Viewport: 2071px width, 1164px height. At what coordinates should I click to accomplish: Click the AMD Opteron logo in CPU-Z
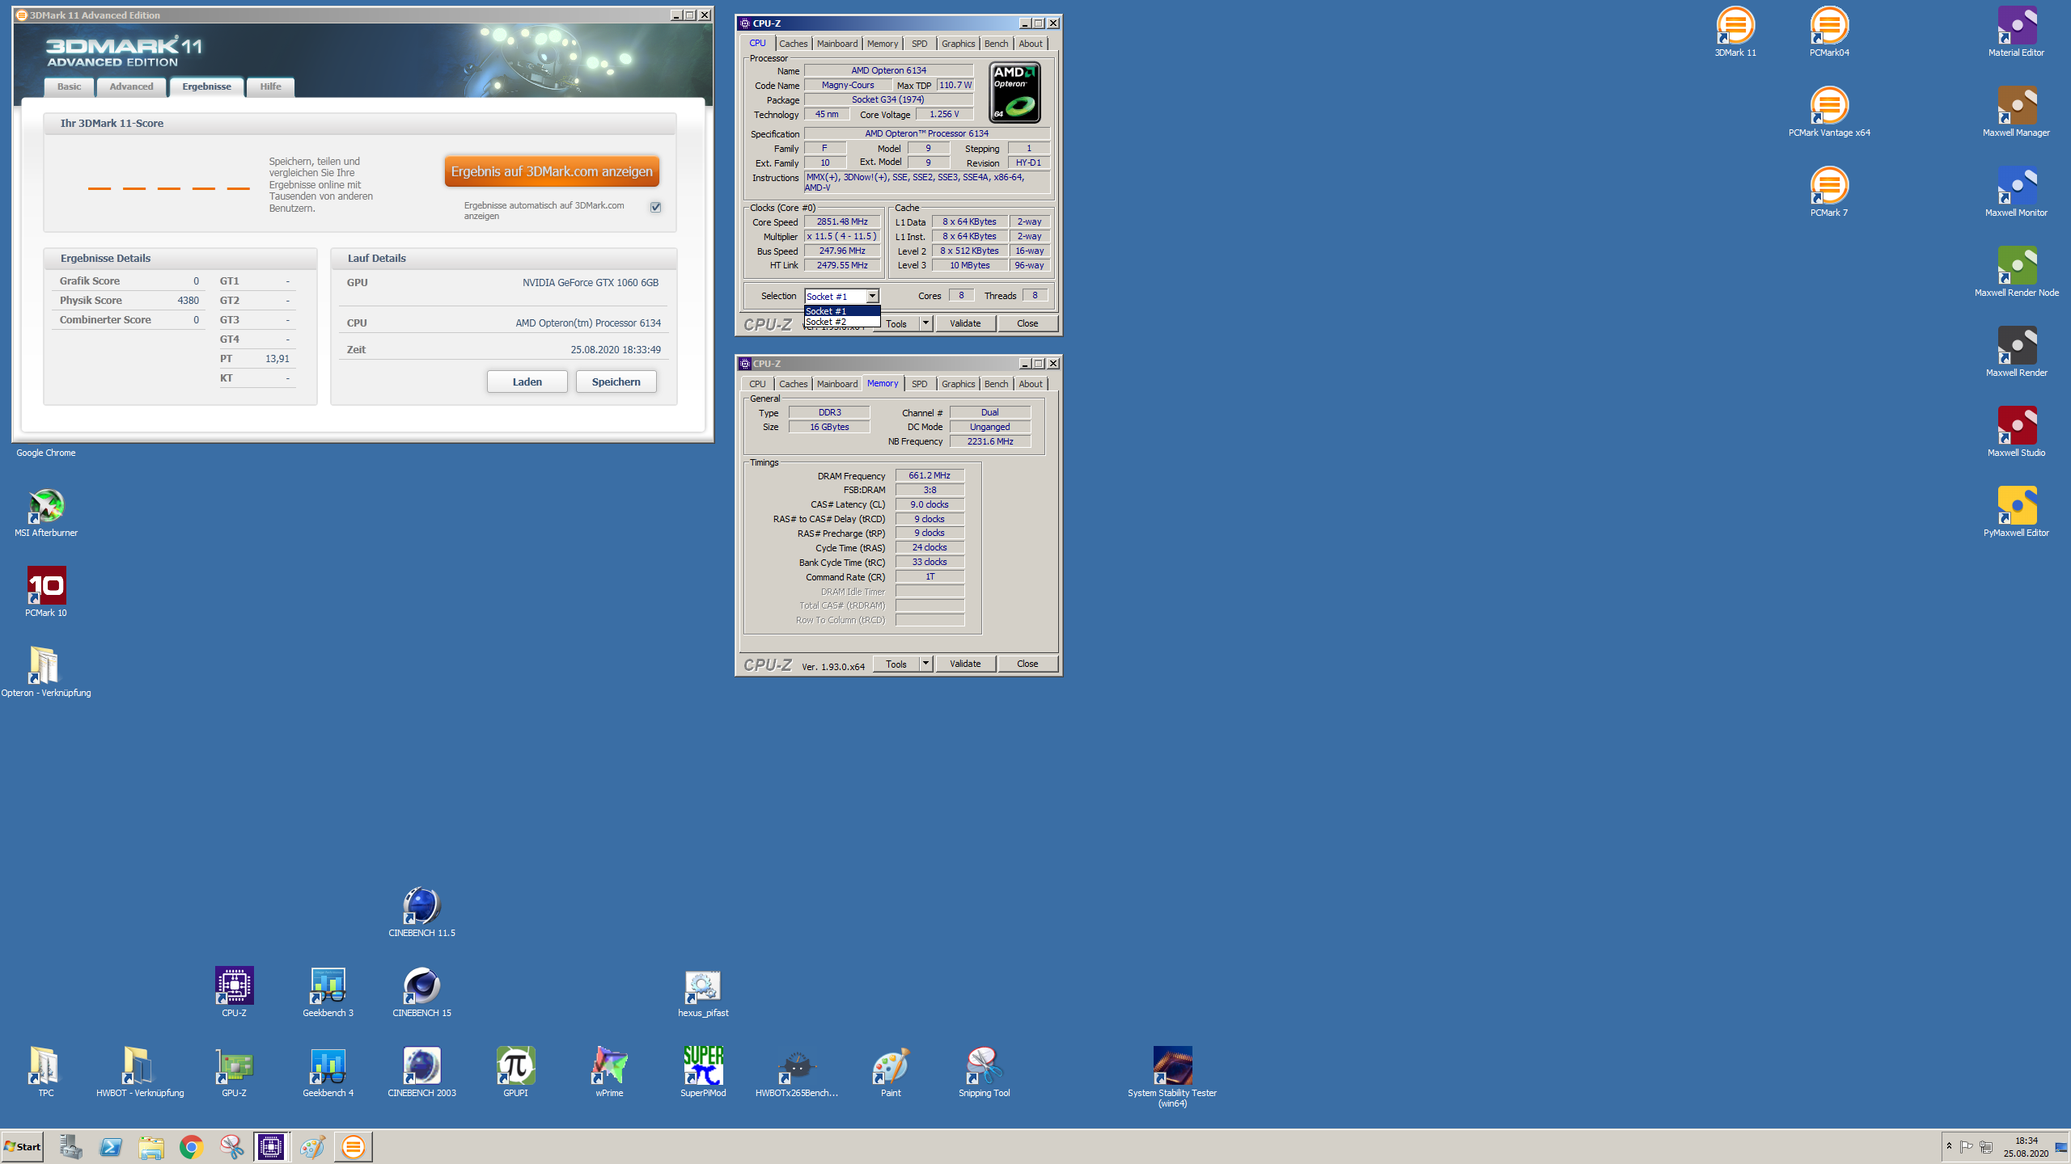click(1015, 92)
